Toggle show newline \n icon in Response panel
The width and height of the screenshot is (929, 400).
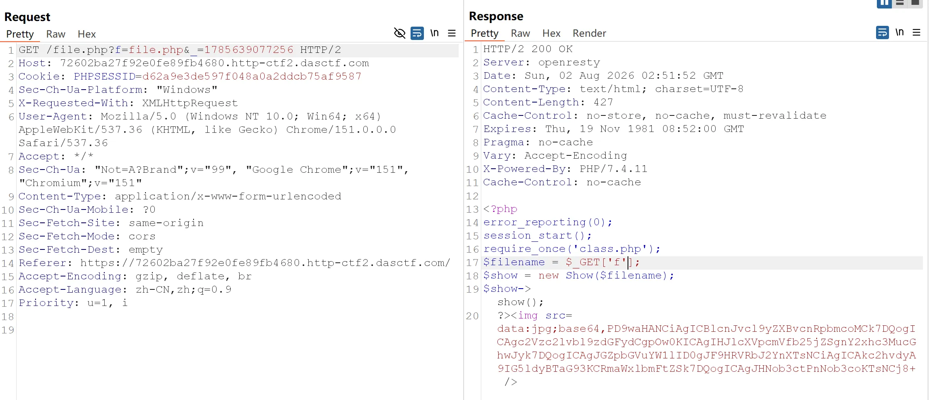[900, 32]
